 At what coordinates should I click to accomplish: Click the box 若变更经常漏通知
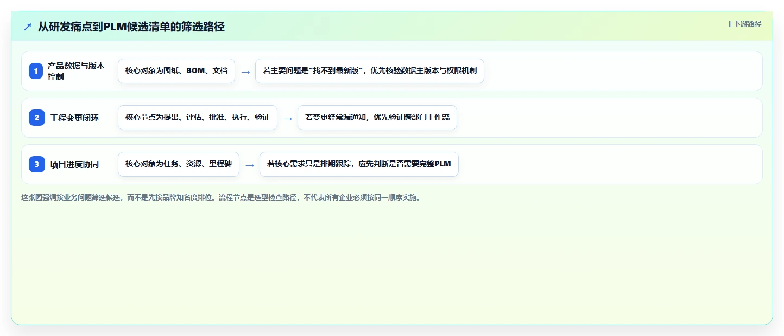tap(377, 118)
